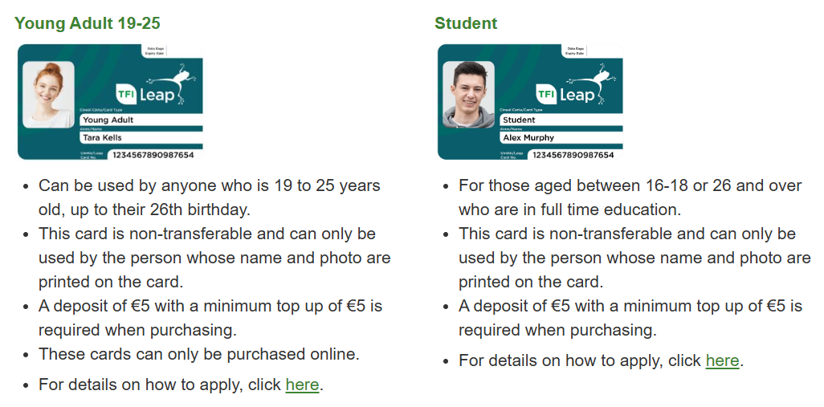
Task: Click the frog icon on Student card
Action: coord(593,81)
